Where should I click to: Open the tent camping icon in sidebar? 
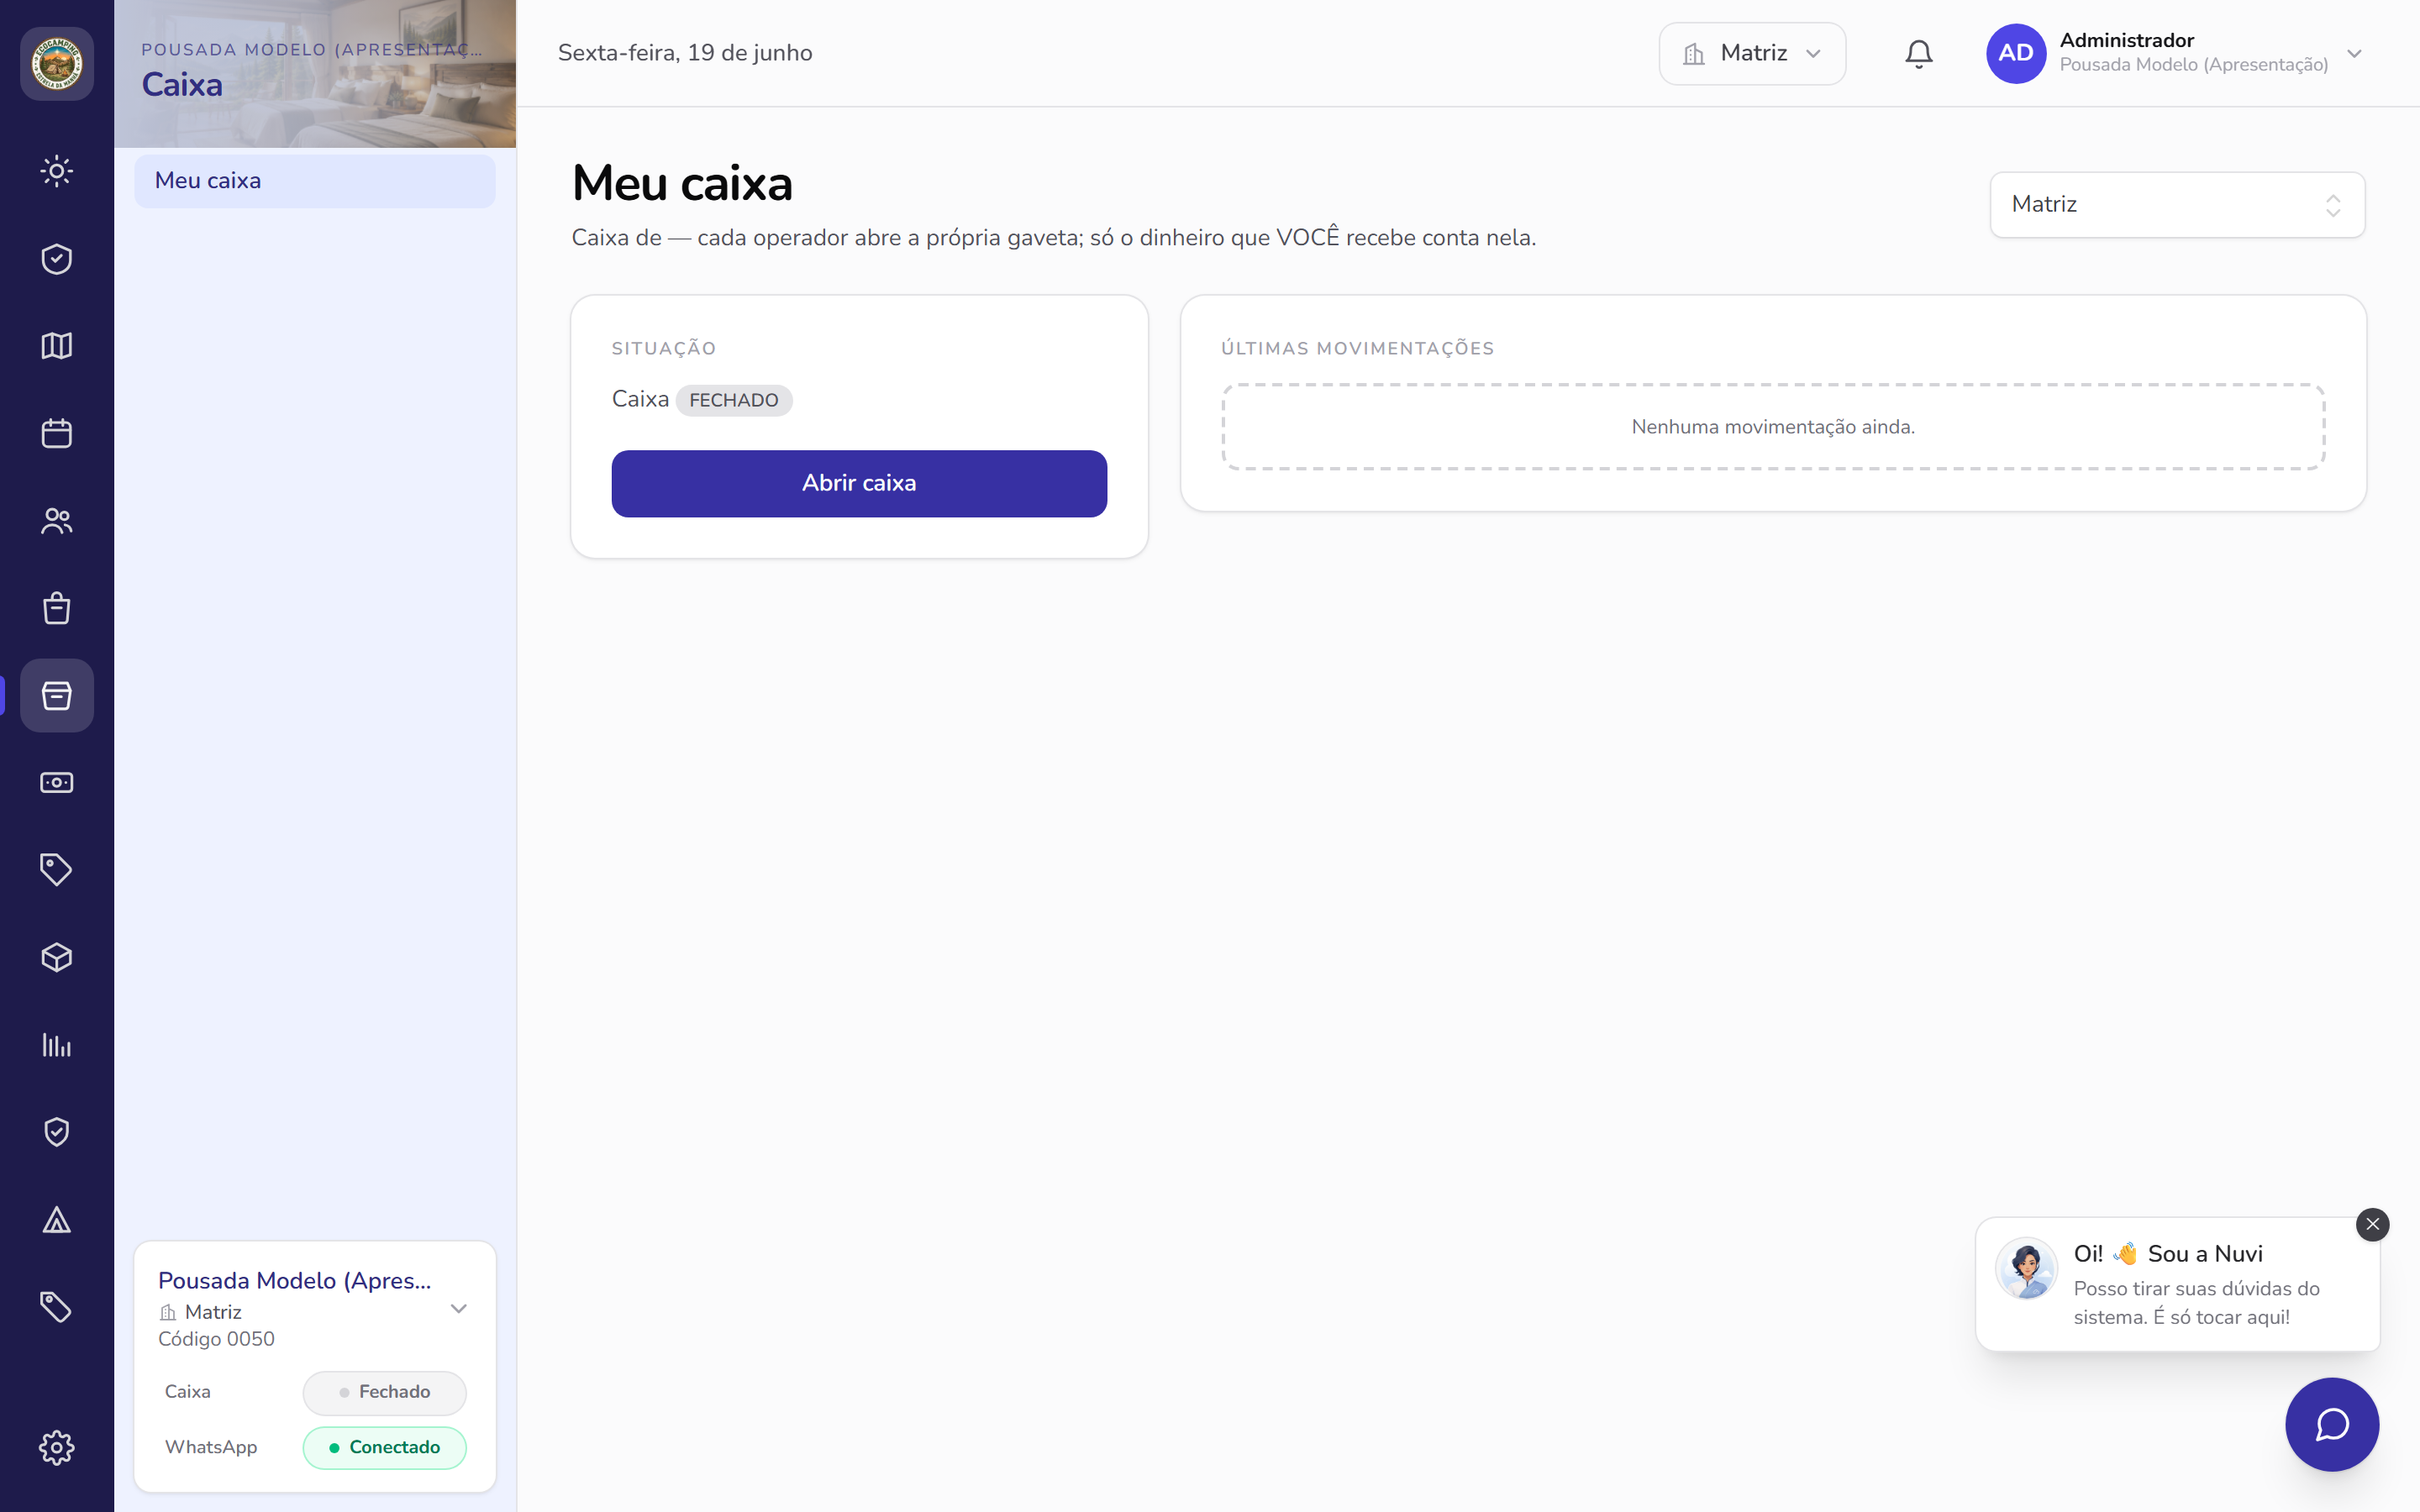[57, 1219]
